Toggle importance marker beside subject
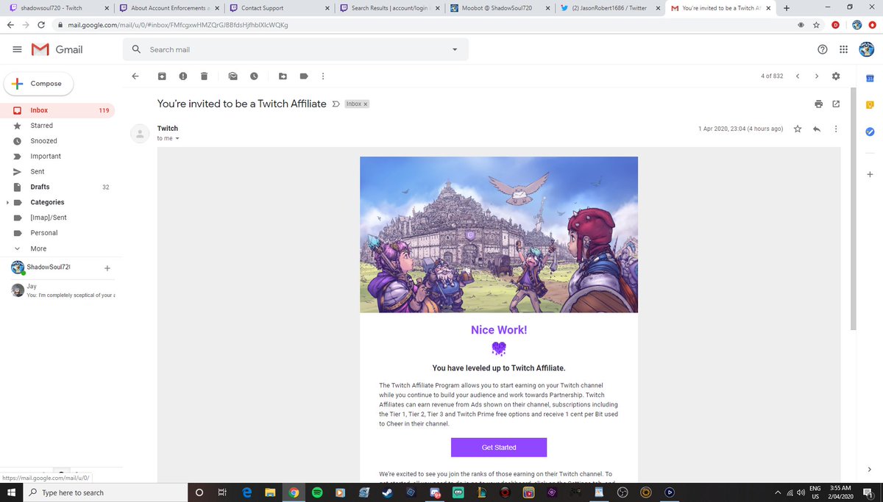Viewport: 883px width, 502px height. click(336, 104)
